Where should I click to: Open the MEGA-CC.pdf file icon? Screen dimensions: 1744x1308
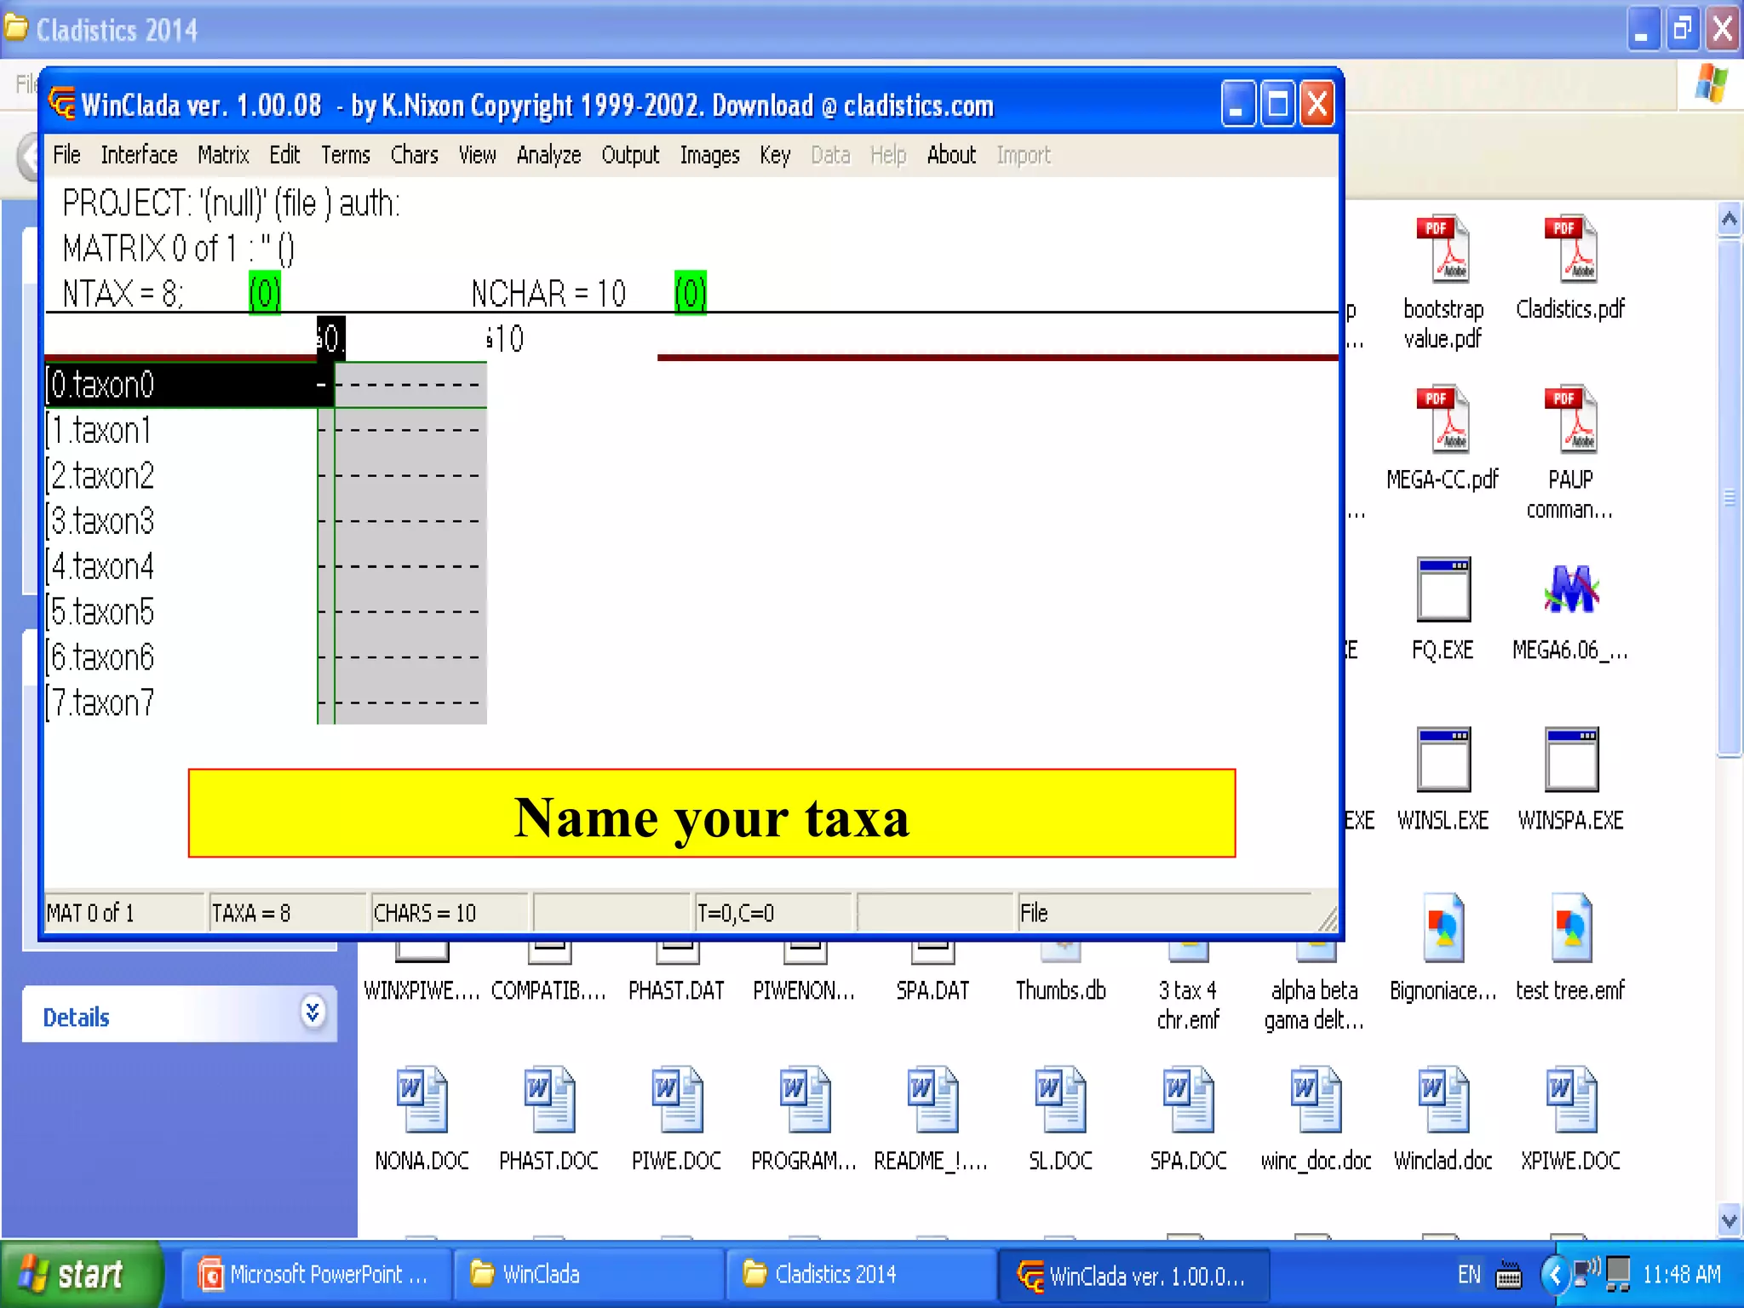pyautogui.click(x=1443, y=419)
